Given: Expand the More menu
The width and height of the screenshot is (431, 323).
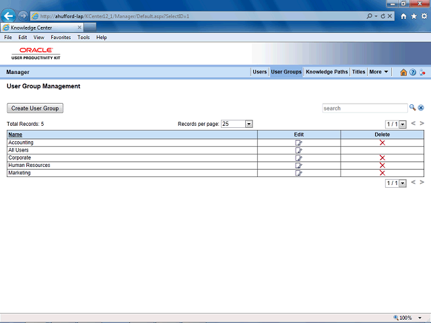Looking at the screenshot, I should tap(378, 72).
